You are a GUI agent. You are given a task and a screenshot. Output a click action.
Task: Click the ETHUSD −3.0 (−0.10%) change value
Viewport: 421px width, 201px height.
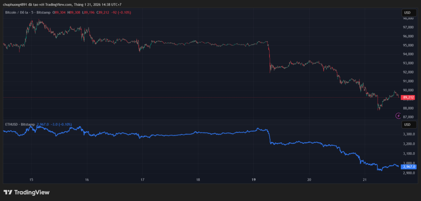point(61,124)
